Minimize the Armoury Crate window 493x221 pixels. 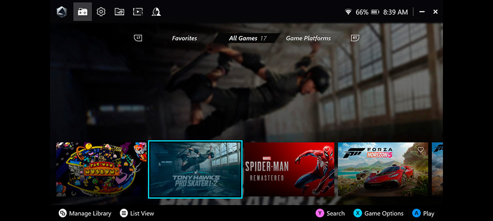pos(423,12)
